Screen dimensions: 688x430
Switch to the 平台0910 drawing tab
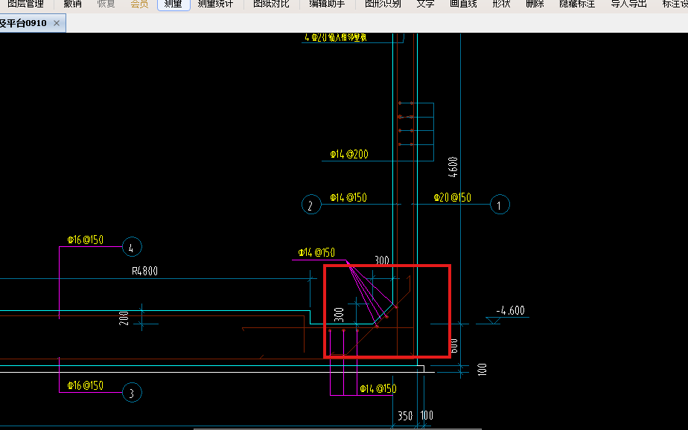click(23, 23)
